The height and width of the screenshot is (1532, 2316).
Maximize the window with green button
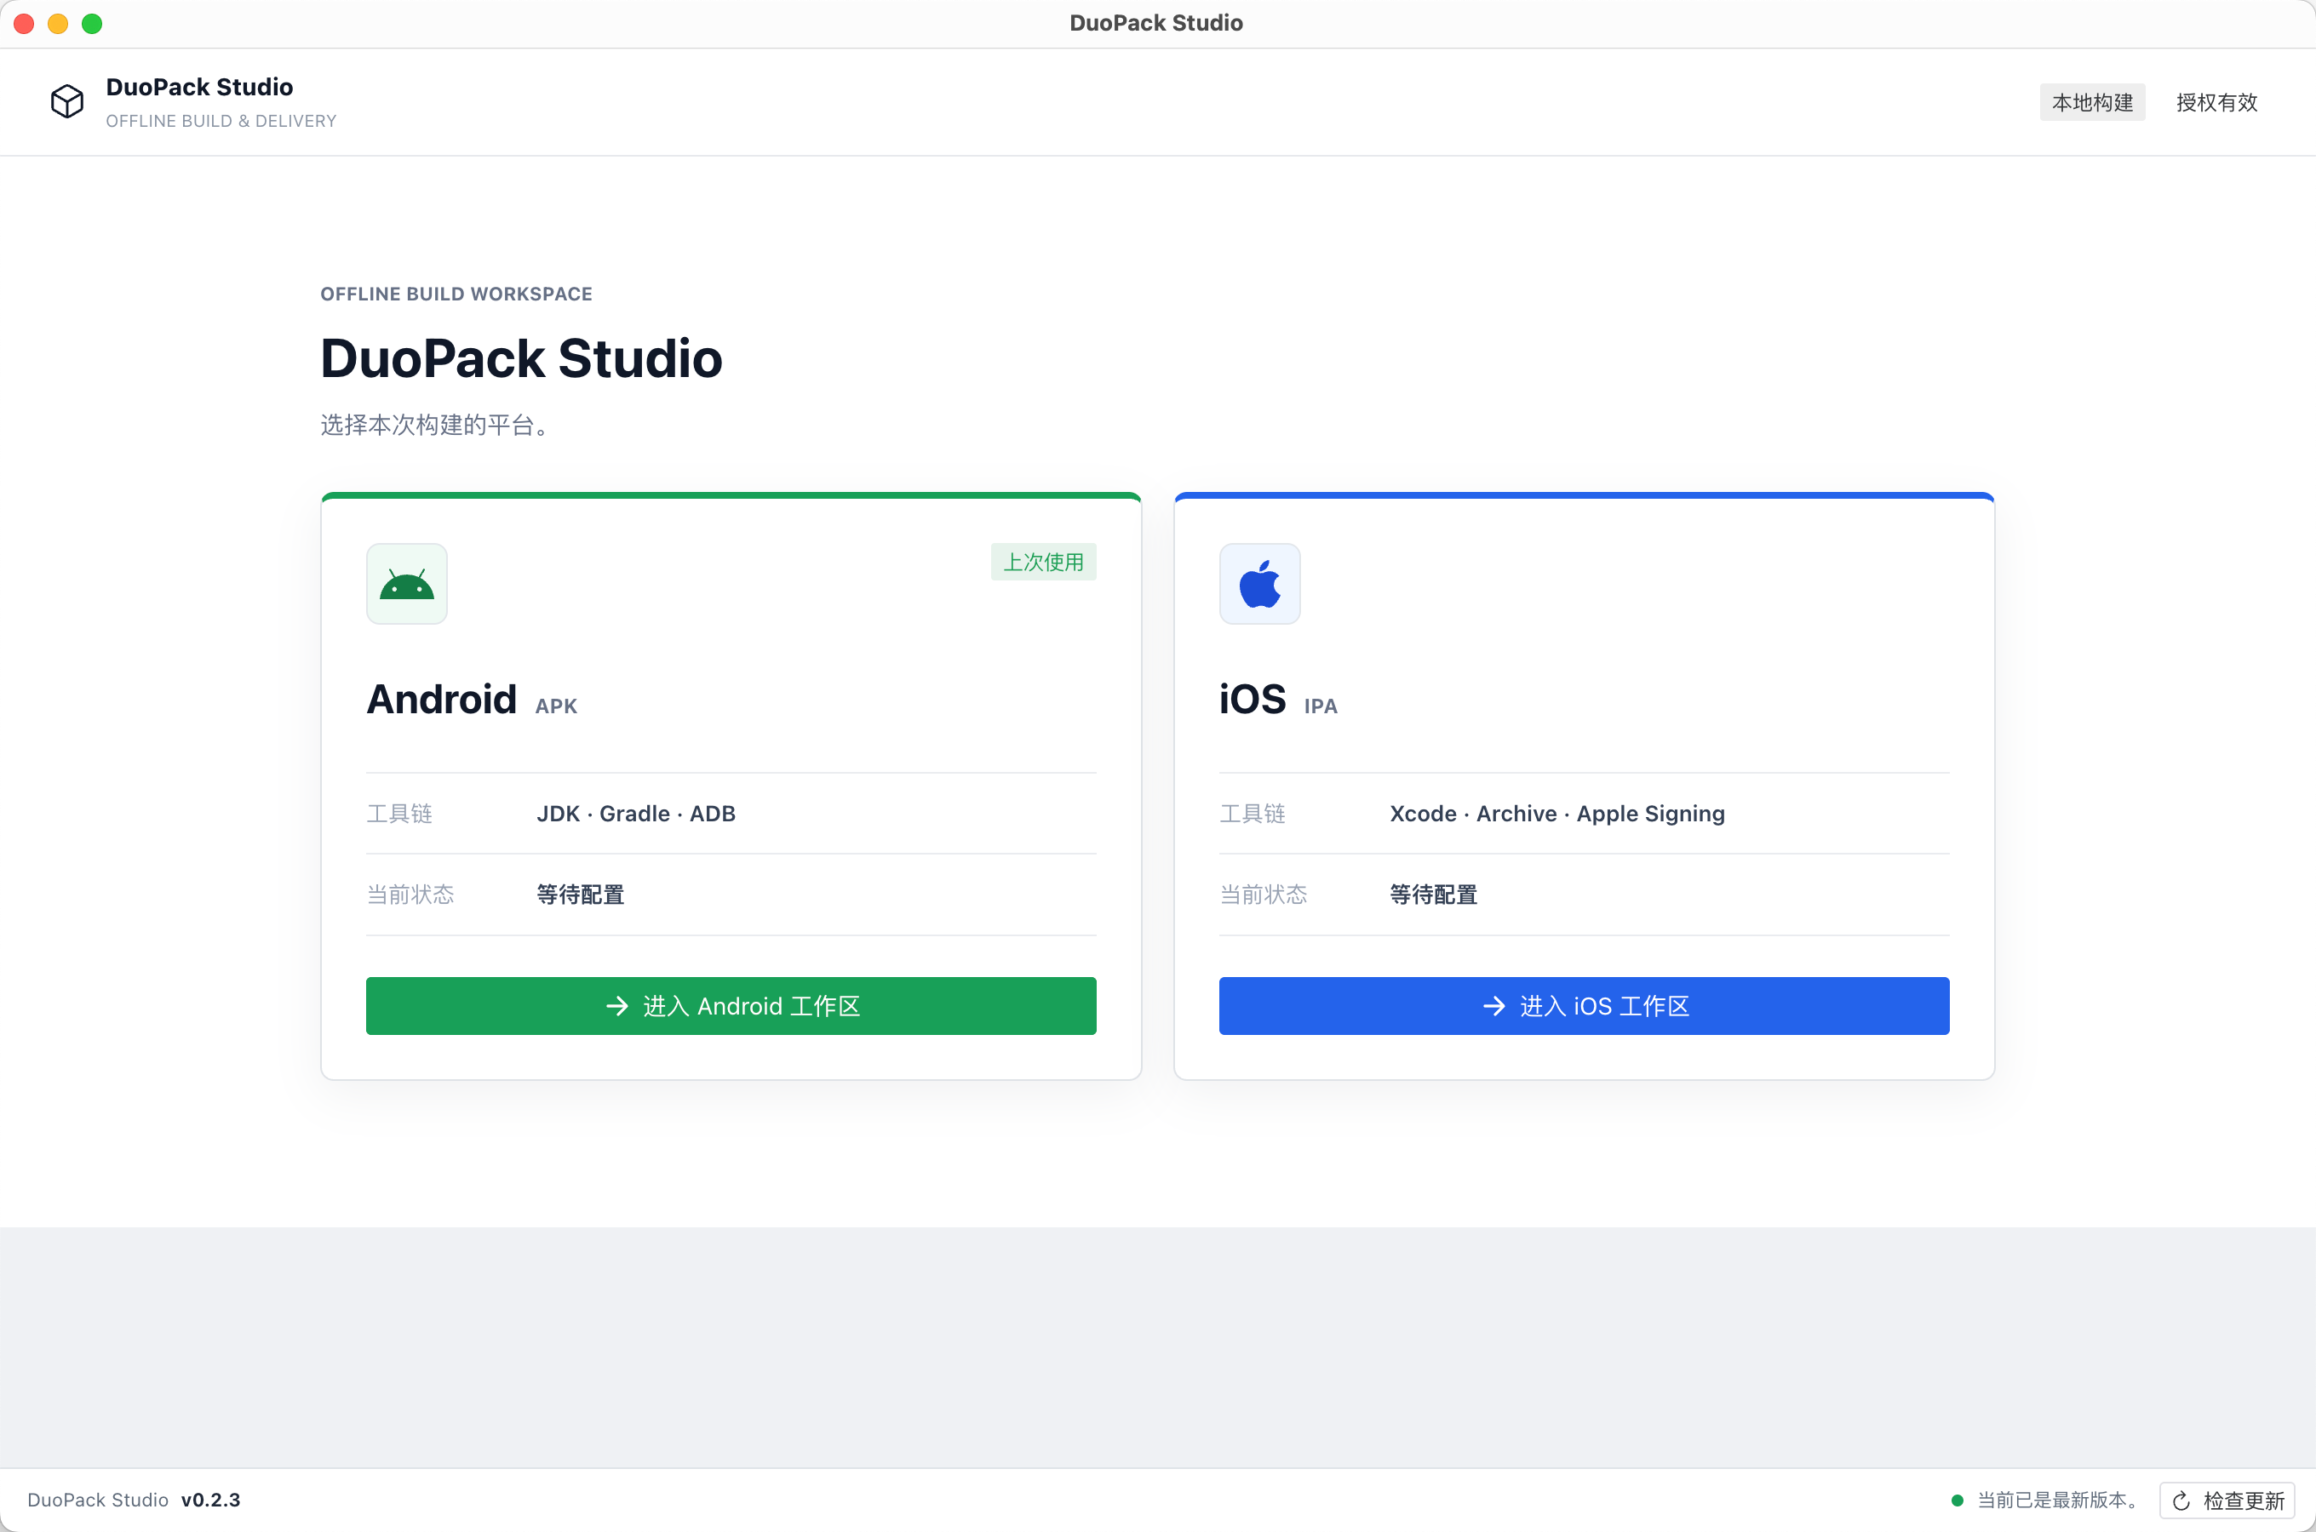(92, 24)
